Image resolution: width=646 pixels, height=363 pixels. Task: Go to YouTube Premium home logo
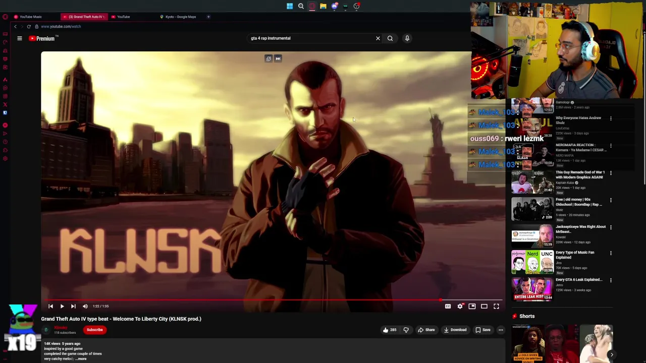[x=43, y=38]
